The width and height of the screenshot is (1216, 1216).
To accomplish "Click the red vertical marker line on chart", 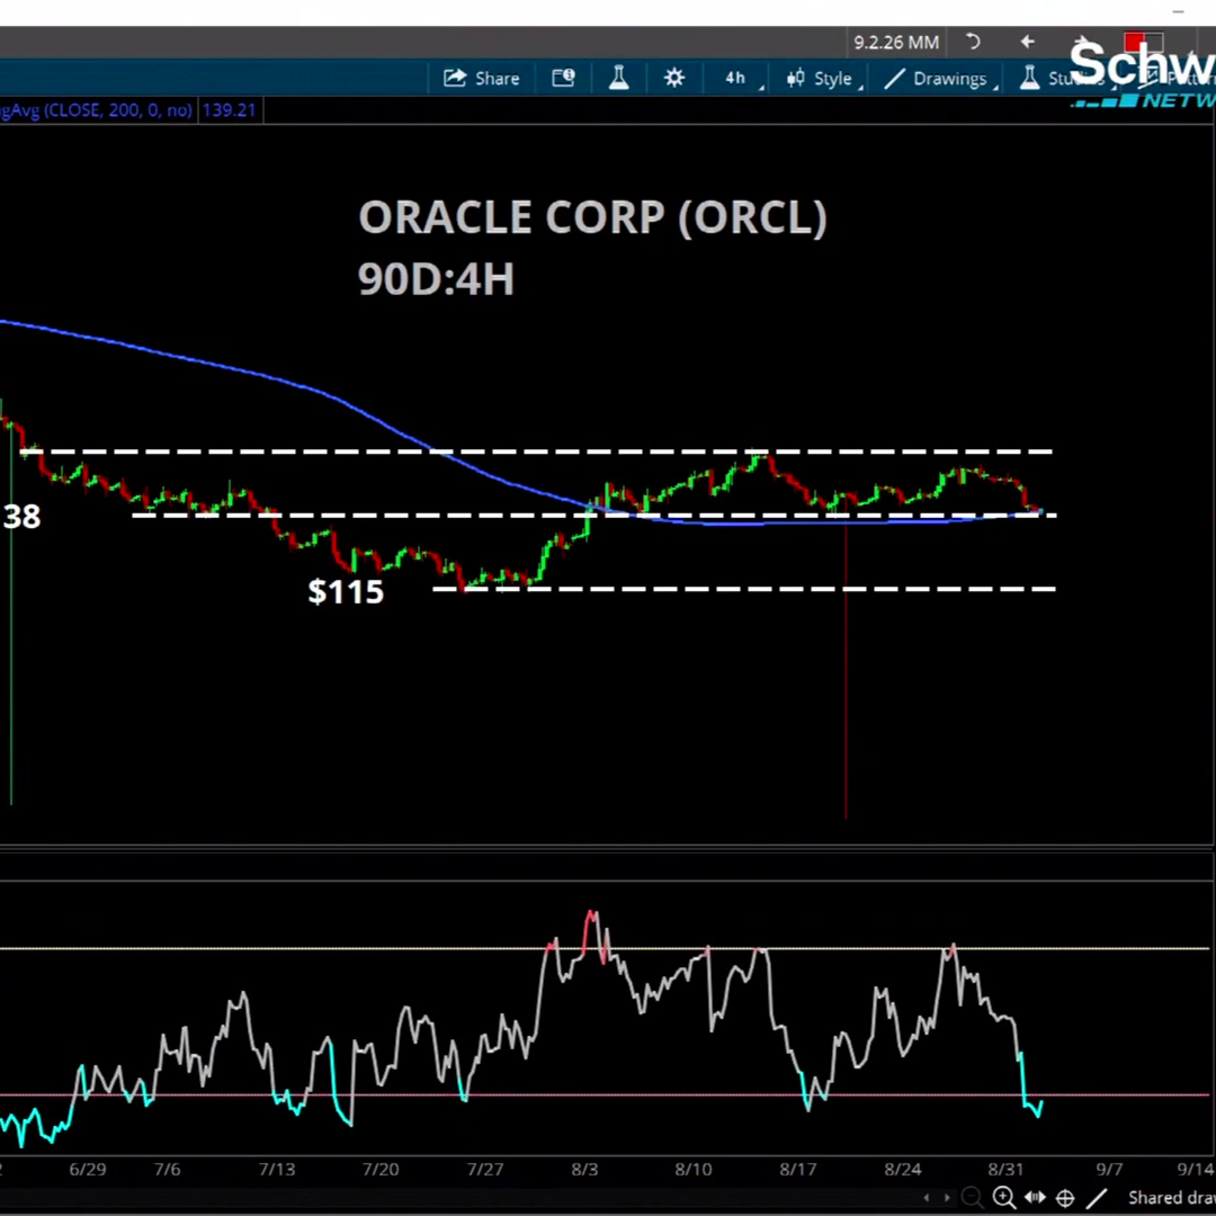I will (x=845, y=667).
